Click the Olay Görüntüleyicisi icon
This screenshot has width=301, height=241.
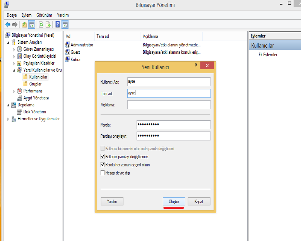pos(19,56)
